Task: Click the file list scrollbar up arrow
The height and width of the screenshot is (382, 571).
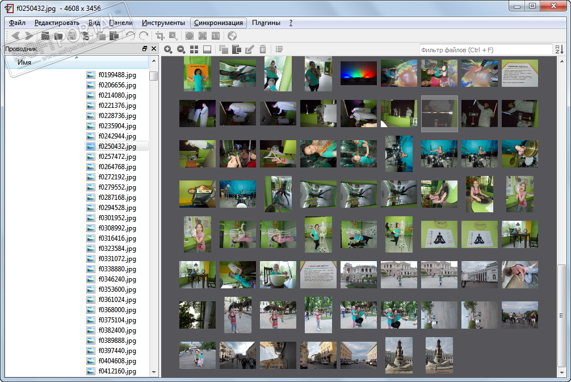Action: (154, 61)
